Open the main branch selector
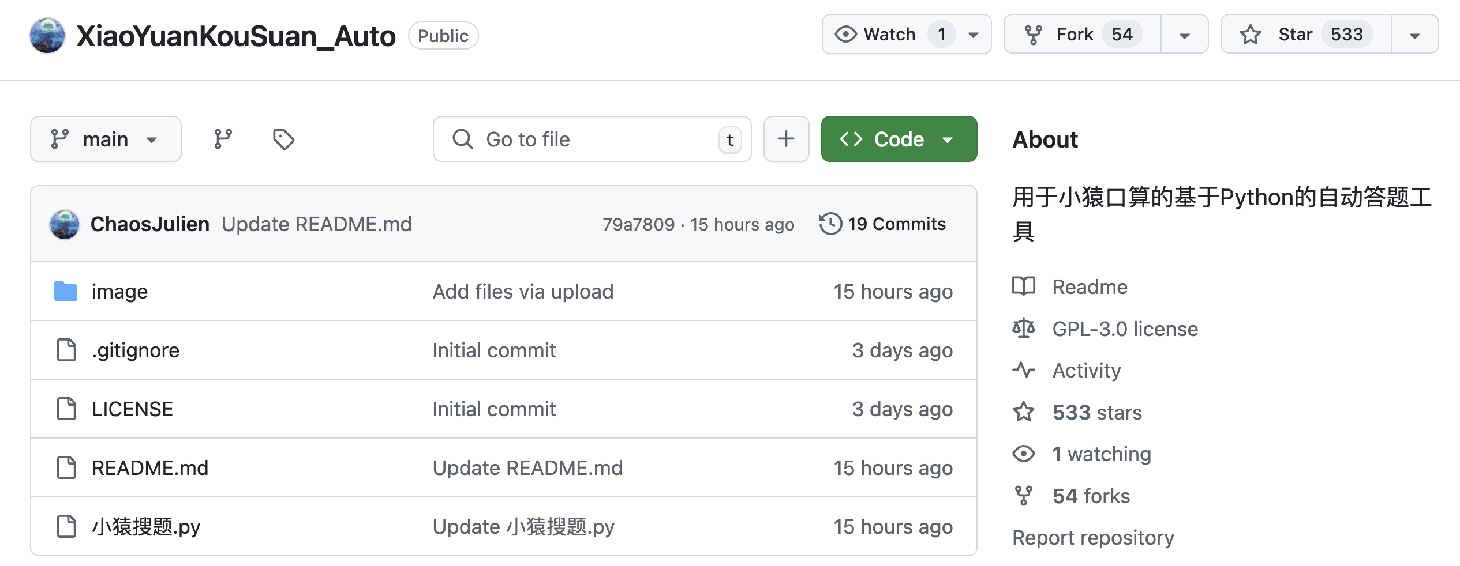1460x566 pixels. click(x=106, y=139)
